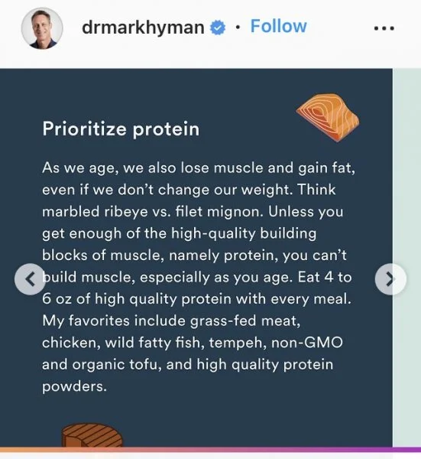Screen dimensions: 421x459
Task: Click the Prioritize protein heading
Action: click(121, 129)
